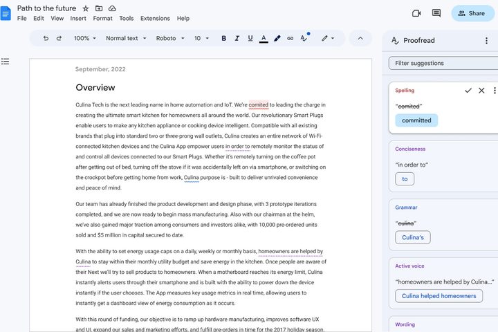The image size is (498, 332).
Task: Accept the spelling suggestion with the checkmark
Action: [x=468, y=91]
